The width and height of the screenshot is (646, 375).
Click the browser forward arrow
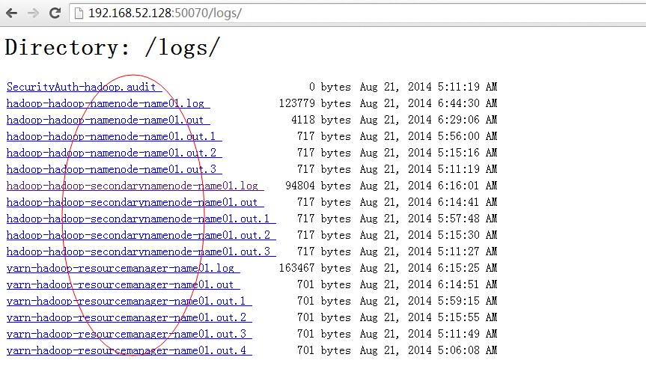[x=33, y=13]
